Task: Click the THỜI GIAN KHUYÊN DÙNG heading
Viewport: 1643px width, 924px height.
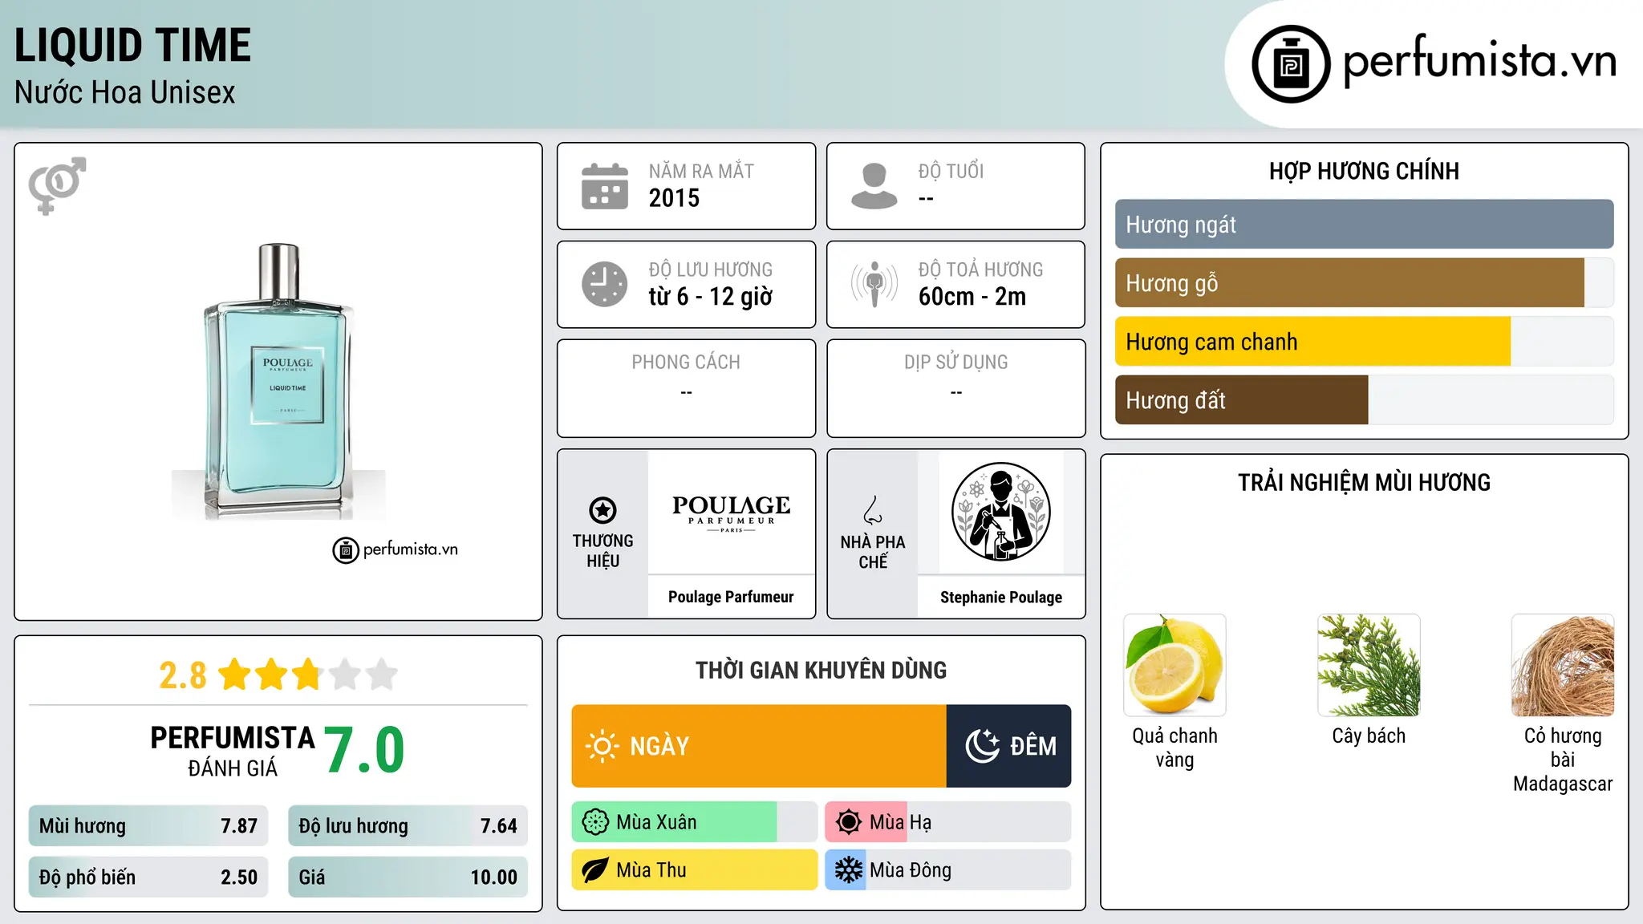Action: 821,670
